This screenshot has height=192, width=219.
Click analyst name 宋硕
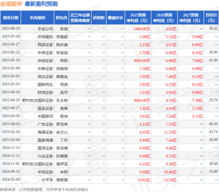tap(64, 172)
